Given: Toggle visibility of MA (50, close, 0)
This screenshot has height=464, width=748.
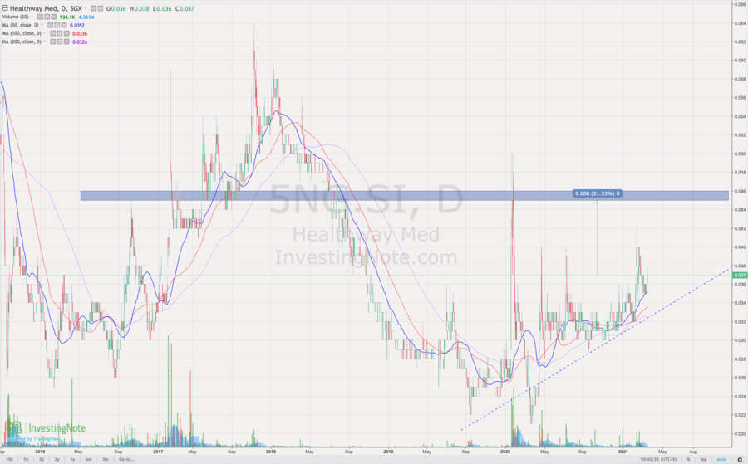Looking at the screenshot, I should coord(50,24).
